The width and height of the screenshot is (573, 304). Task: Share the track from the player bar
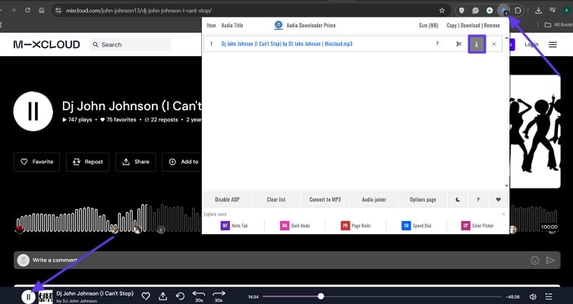[x=163, y=296]
